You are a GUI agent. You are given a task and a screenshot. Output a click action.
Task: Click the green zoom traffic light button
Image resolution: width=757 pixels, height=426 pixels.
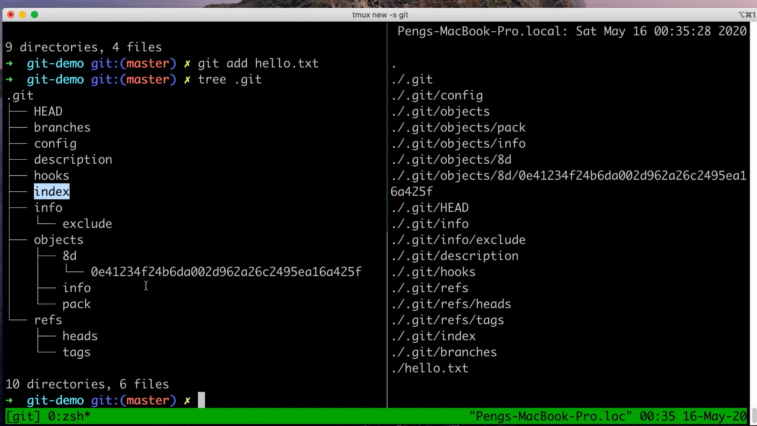(35, 14)
